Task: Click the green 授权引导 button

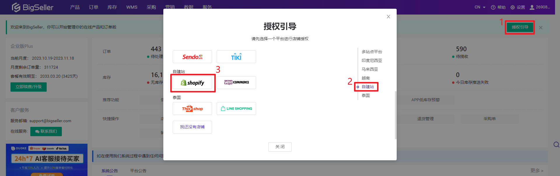Action: [520, 27]
